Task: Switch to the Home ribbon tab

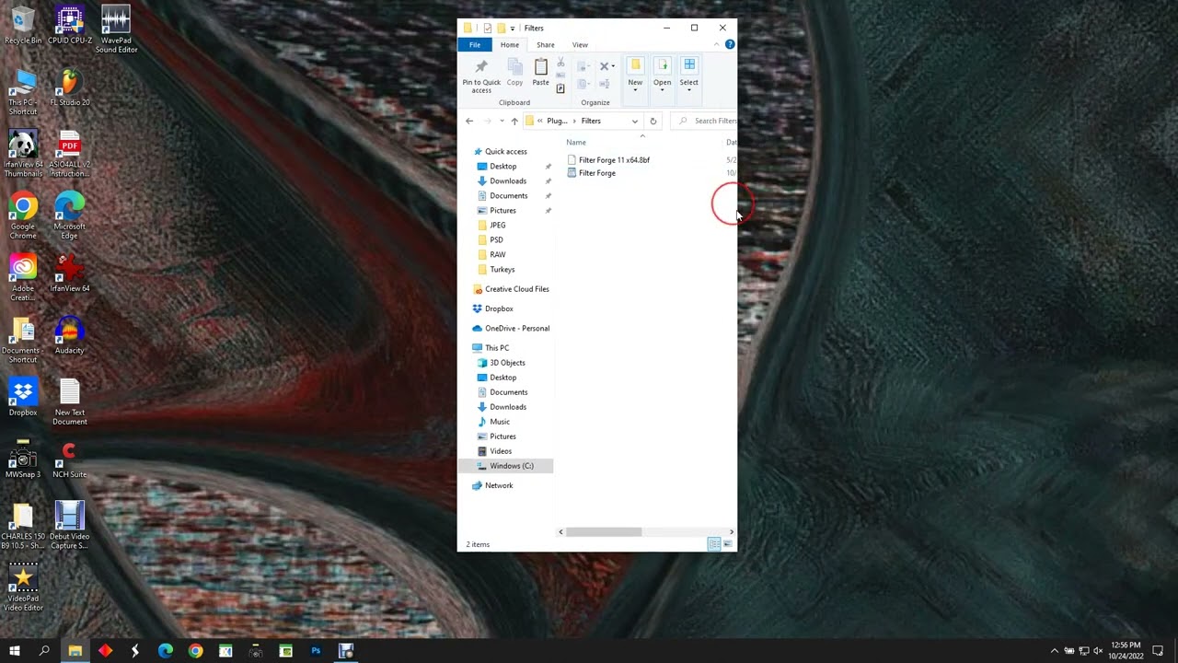Action: tap(510, 44)
